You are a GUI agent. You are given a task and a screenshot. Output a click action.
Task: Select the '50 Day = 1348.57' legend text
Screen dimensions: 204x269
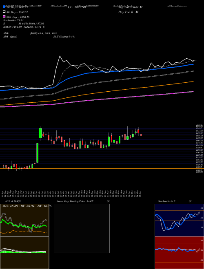tap(17, 12)
